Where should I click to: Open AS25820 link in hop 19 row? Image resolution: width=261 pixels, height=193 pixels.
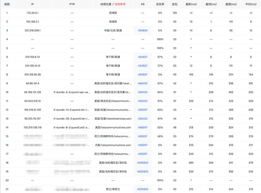[143, 172]
